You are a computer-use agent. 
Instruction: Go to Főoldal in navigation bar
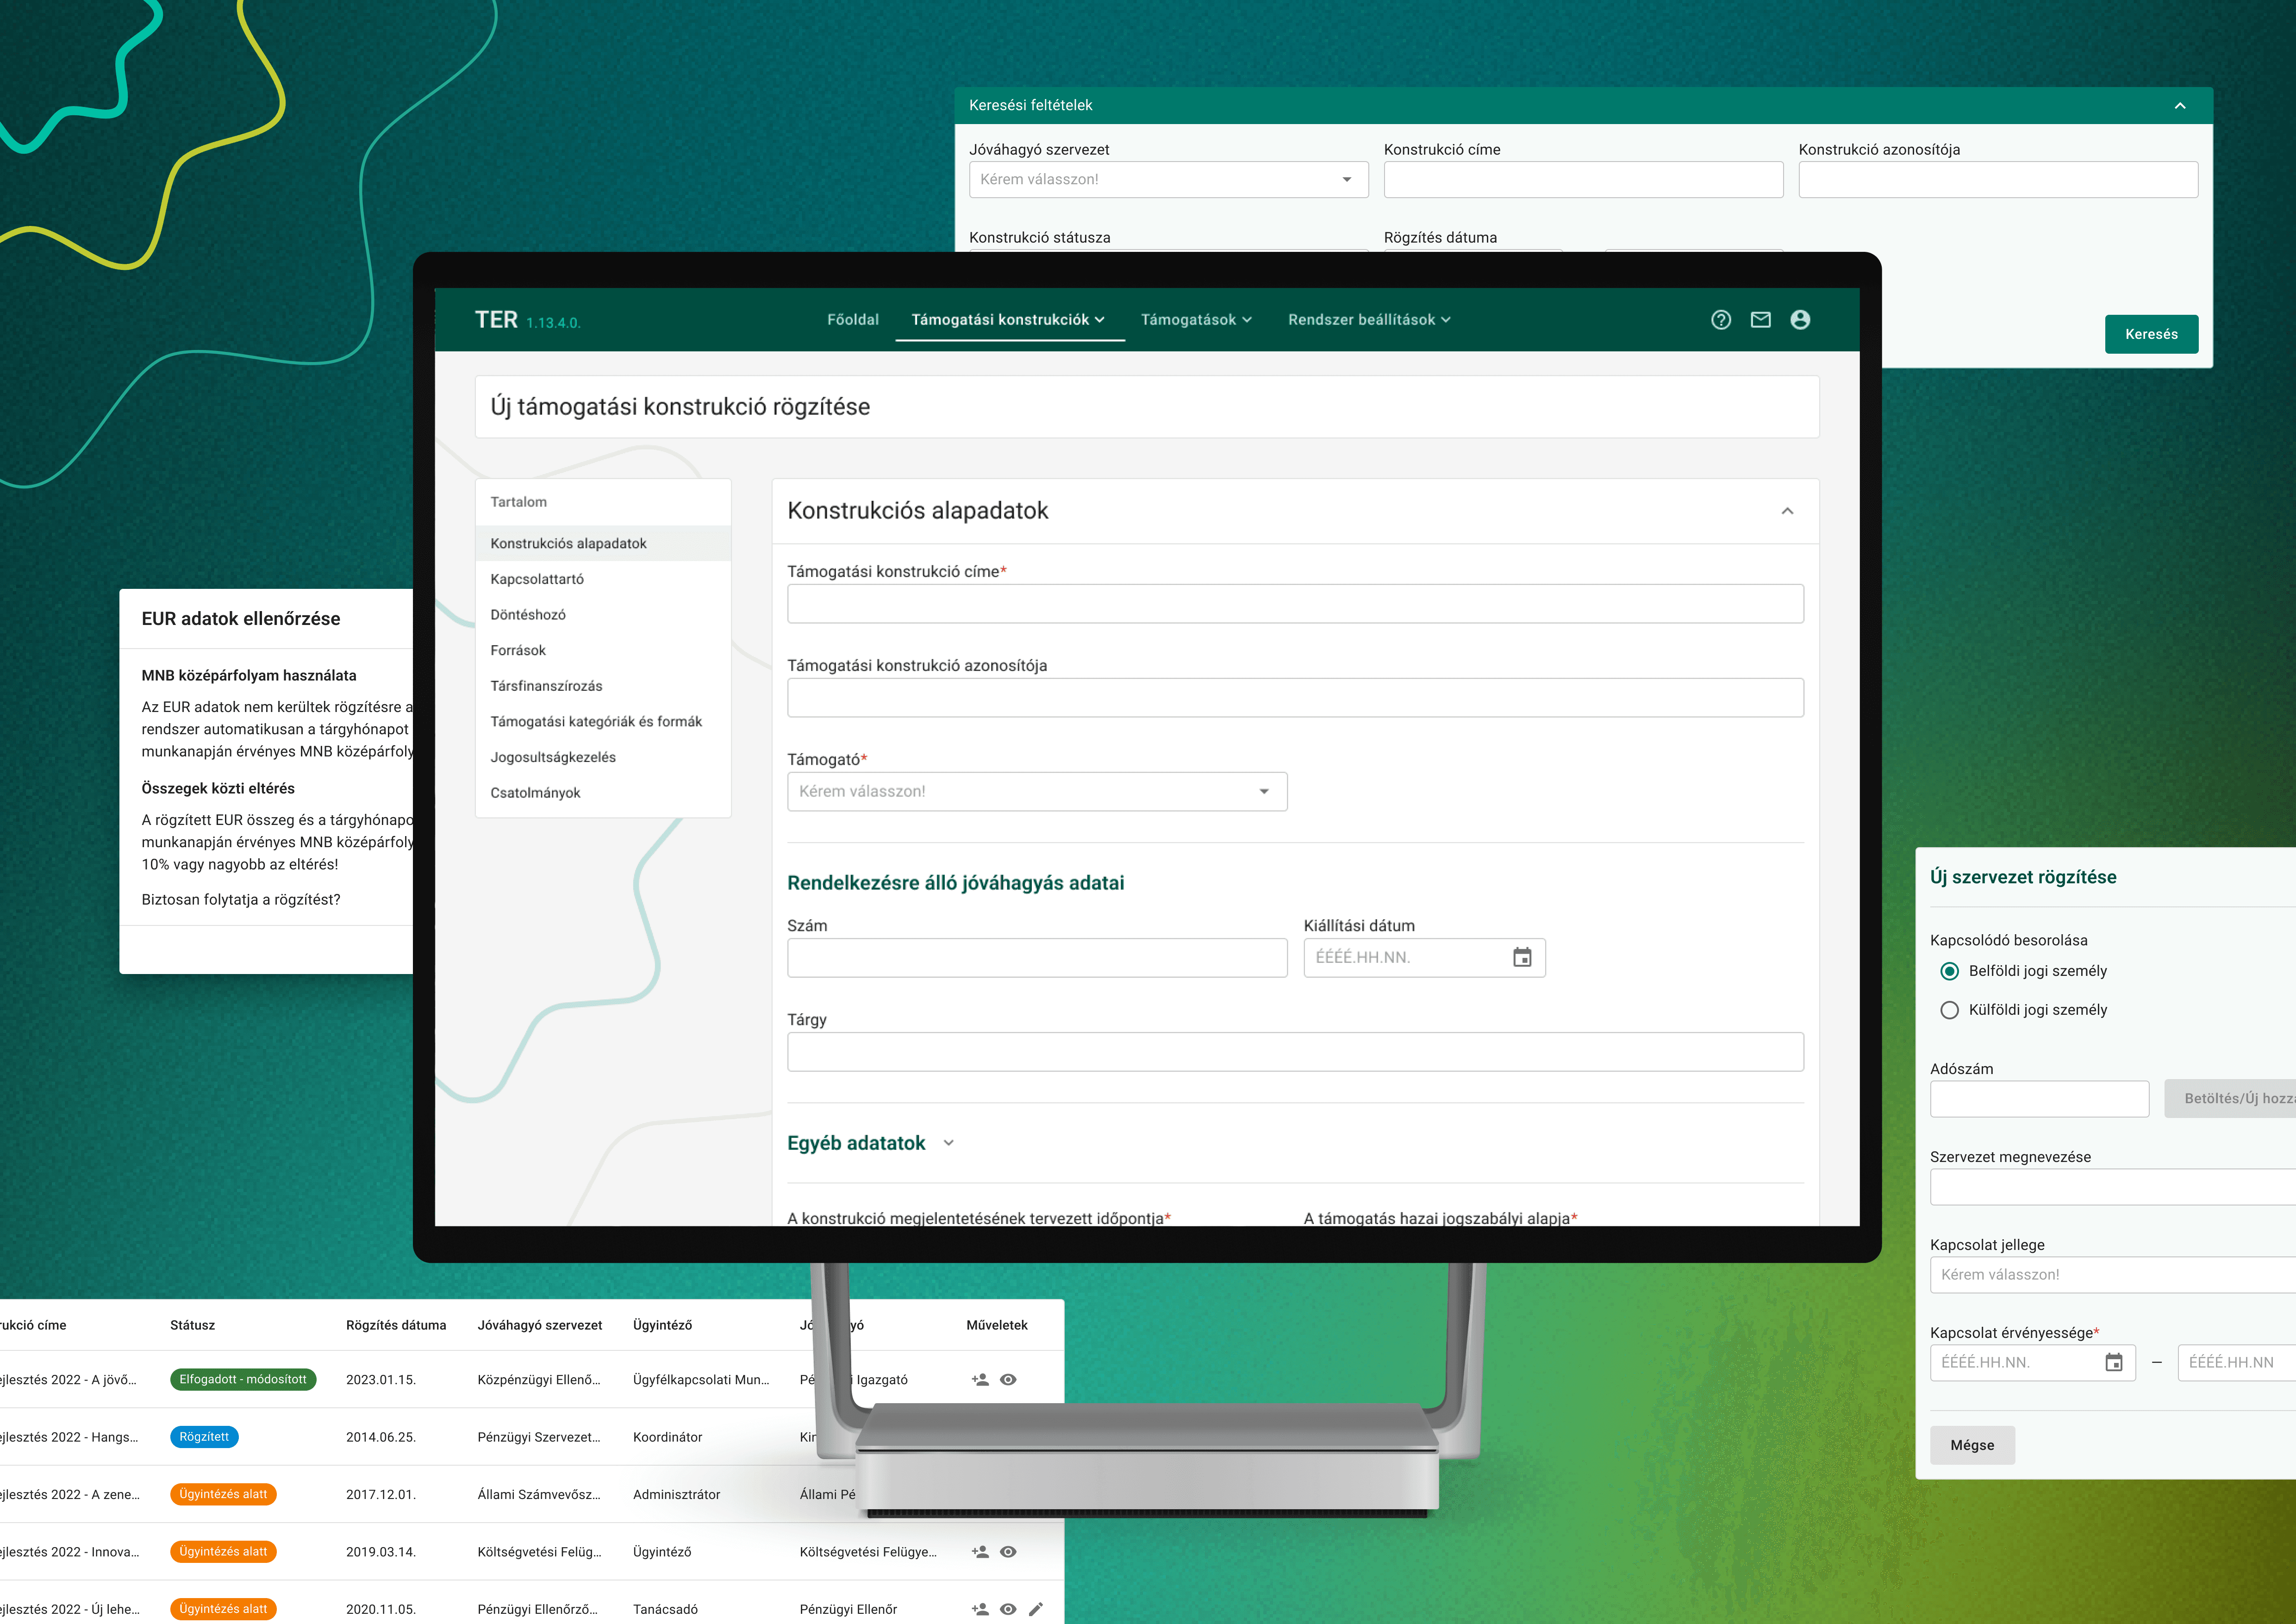click(852, 320)
